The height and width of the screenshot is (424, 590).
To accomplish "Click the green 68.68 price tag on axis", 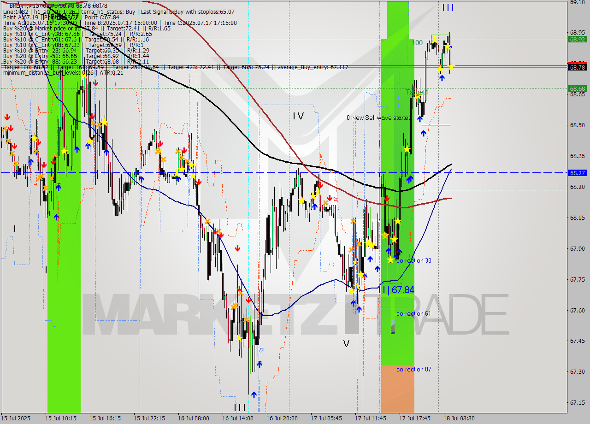I will pyautogui.click(x=577, y=88).
